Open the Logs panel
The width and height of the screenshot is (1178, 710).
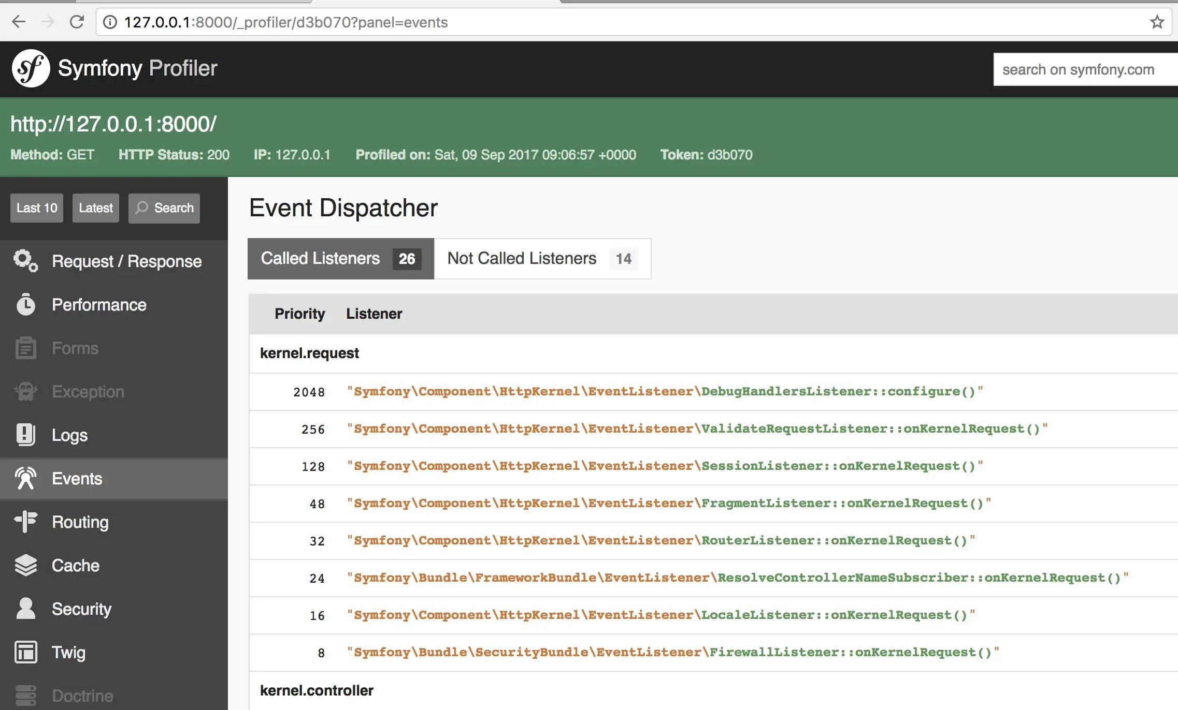[114, 435]
